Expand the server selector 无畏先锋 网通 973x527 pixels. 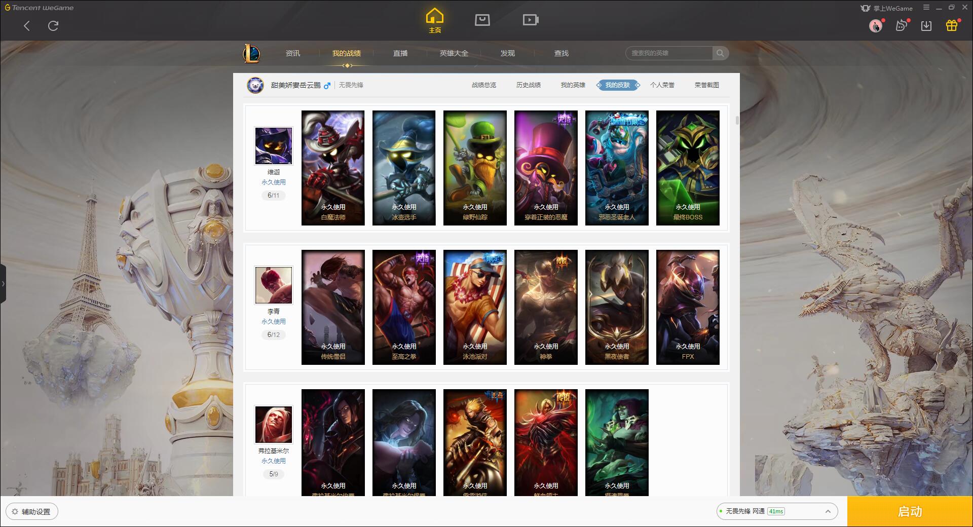coord(776,511)
